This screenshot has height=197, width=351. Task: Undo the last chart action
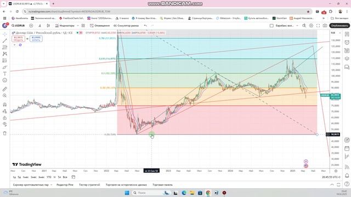[x=145, y=26]
